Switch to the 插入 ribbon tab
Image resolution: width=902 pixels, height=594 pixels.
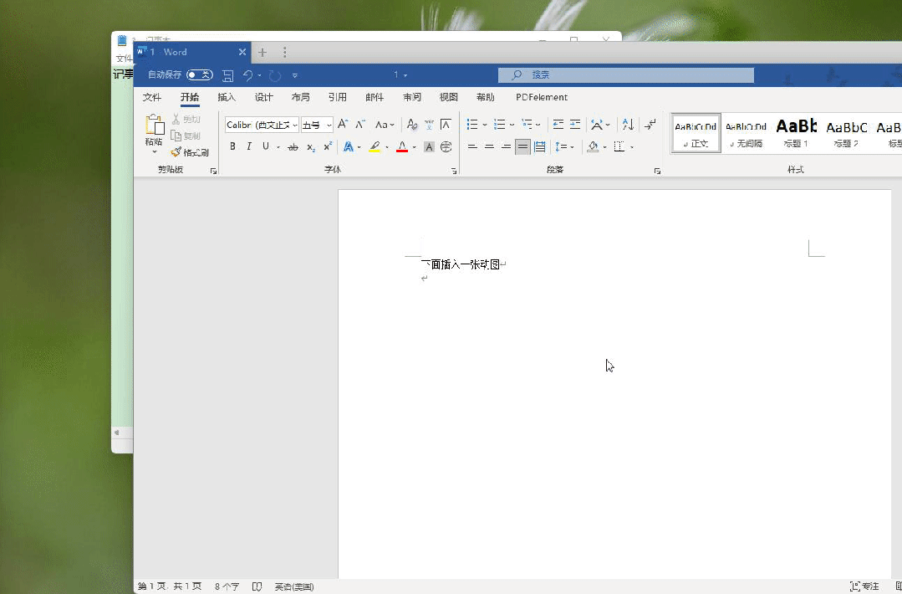[227, 97]
